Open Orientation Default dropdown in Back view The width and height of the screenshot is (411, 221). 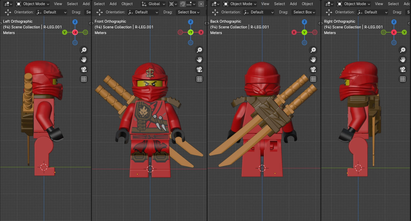click(259, 12)
